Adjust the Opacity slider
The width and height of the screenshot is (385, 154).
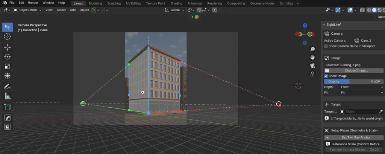354,82
